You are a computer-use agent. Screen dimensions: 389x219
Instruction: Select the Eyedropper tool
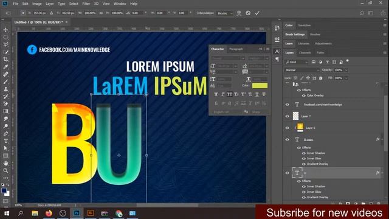pos(5,67)
